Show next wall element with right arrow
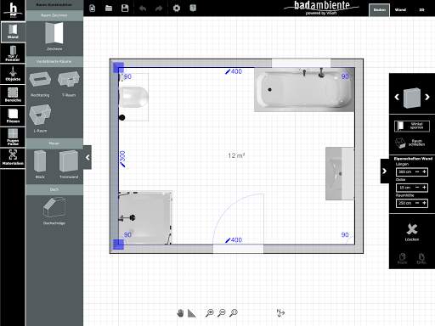The height and width of the screenshot is (326, 435). tap(427, 97)
